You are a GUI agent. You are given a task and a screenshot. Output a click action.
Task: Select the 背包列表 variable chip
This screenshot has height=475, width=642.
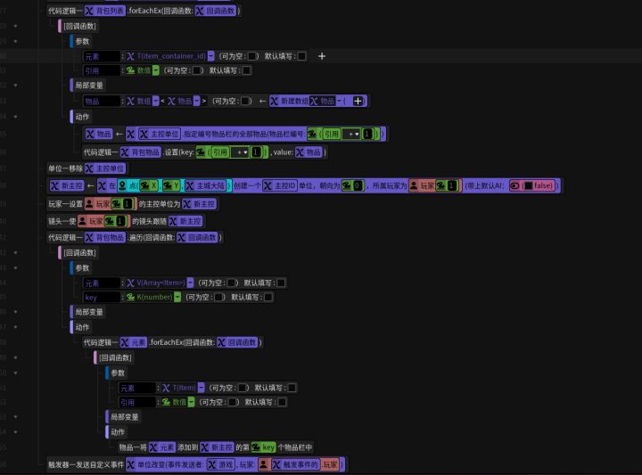coord(105,11)
